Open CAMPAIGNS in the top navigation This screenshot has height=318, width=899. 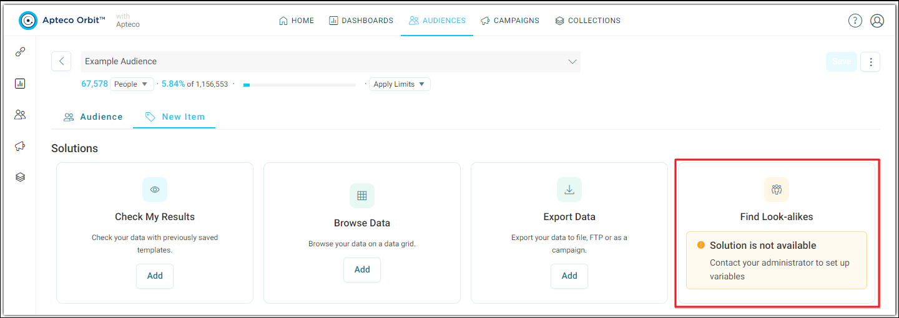coord(509,21)
